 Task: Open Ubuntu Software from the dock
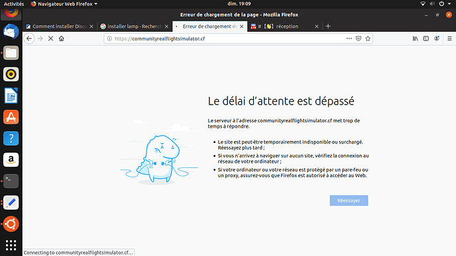[11, 117]
